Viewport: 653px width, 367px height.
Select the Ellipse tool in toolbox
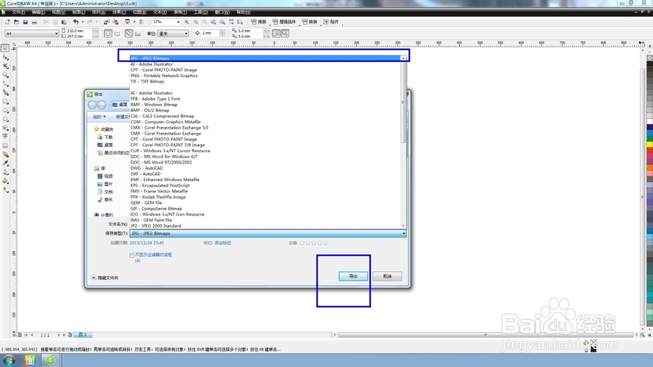[x=5, y=110]
